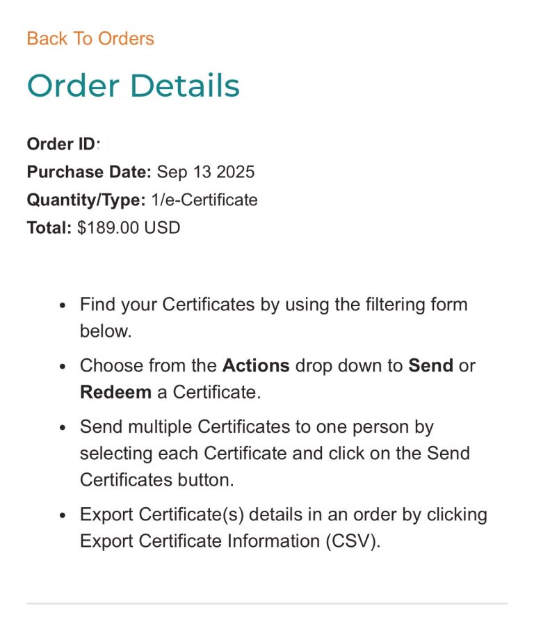The width and height of the screenshot is (534, 622).
Task: Click 'Export Certificate Information (CSV)' text
Action: pyautogui.click(x=229, y=541)
